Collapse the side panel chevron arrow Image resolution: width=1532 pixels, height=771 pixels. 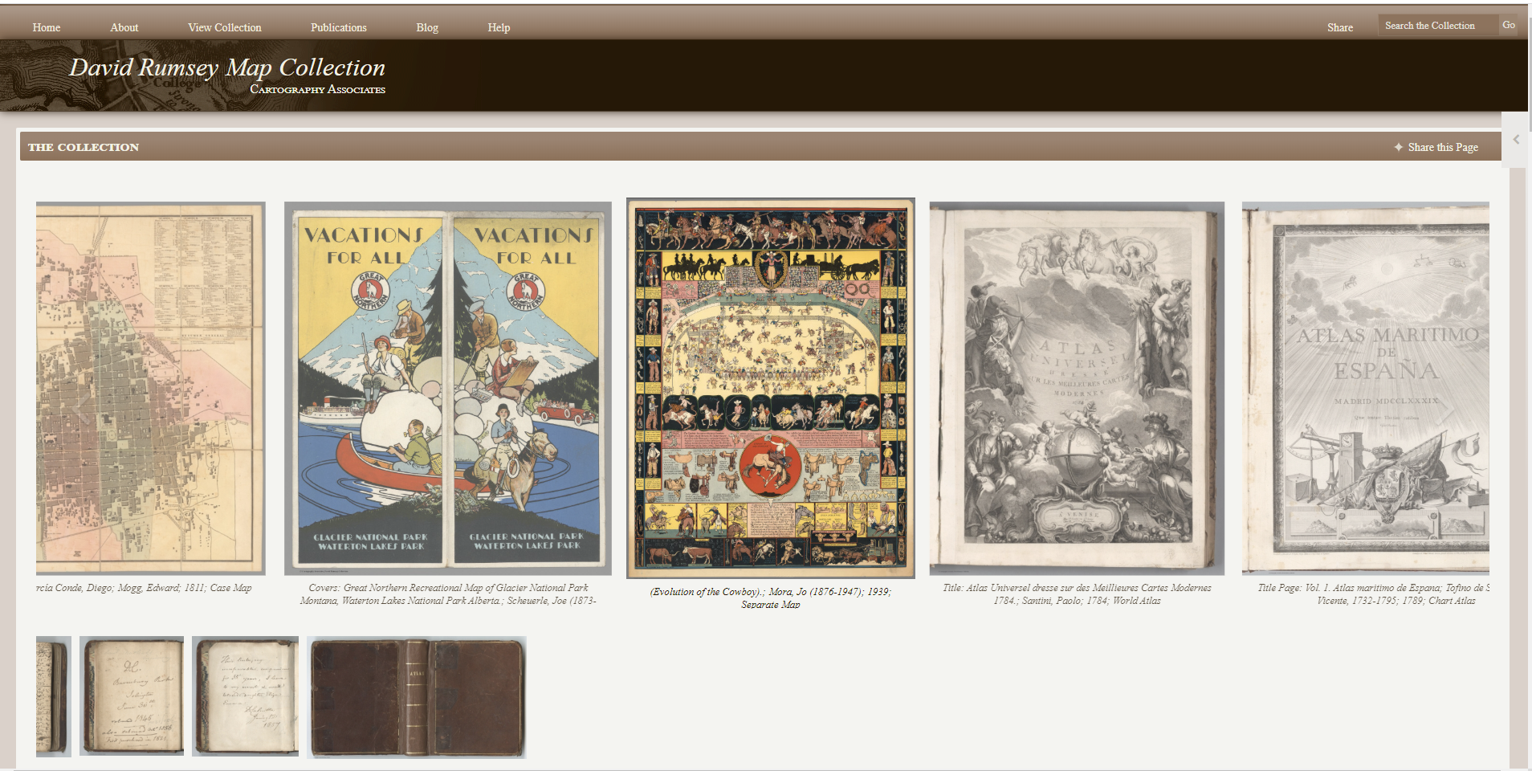[x=1516, y=140]
